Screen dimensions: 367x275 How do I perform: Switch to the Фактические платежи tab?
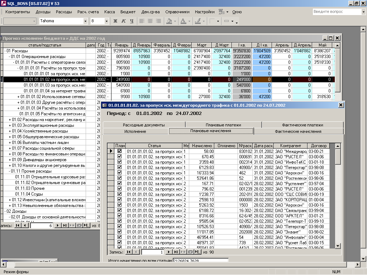click(302, 125)
